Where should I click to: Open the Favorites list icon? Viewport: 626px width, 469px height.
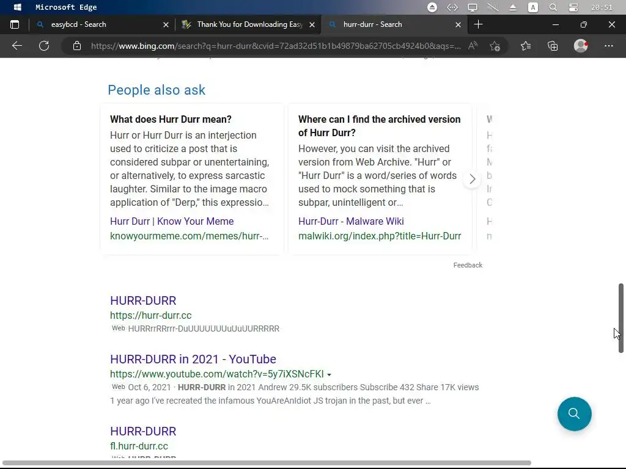pyautogui.click(x=526, y=46)
